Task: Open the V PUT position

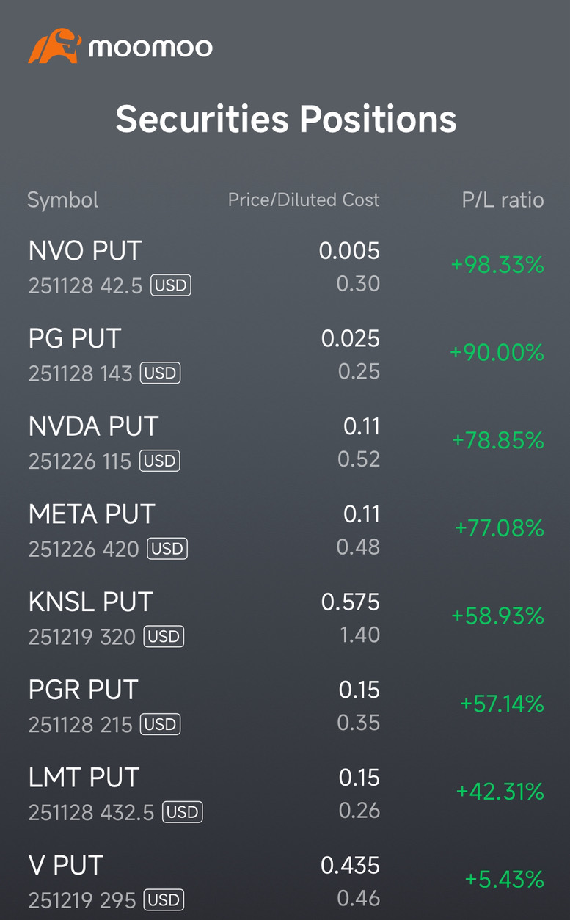Action: coord(285,880)
